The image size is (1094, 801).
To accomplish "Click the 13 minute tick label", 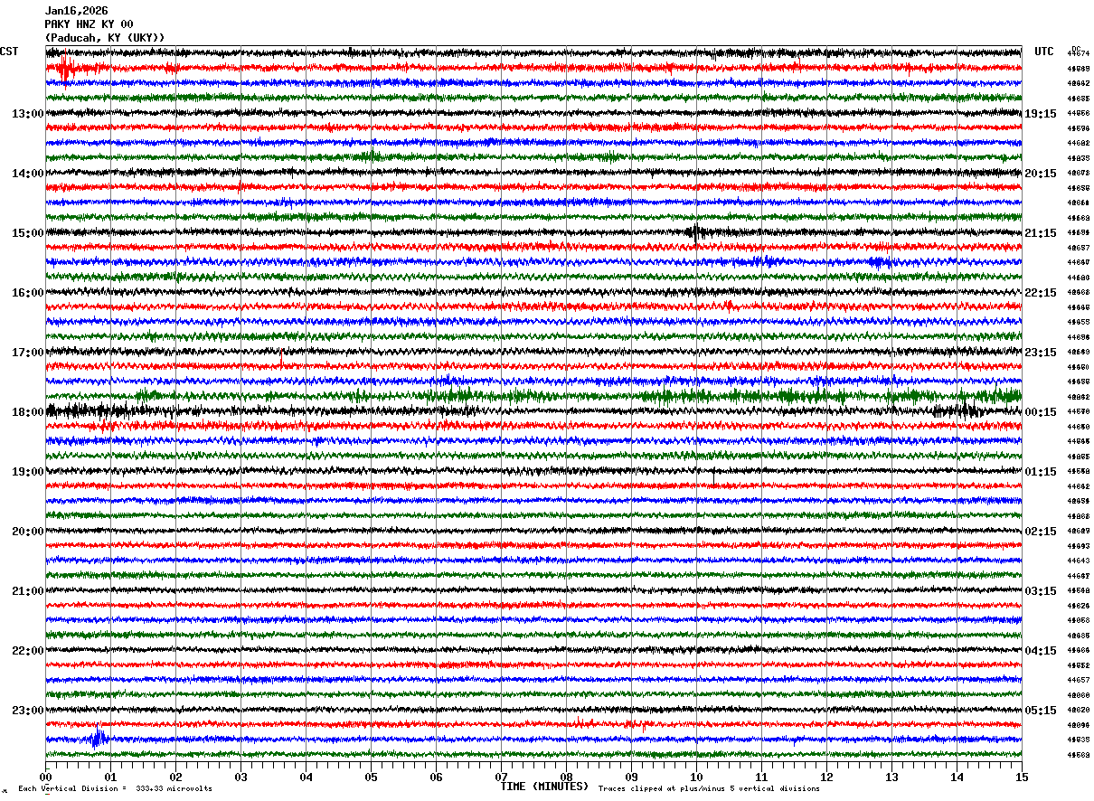I will pos(891,777).
